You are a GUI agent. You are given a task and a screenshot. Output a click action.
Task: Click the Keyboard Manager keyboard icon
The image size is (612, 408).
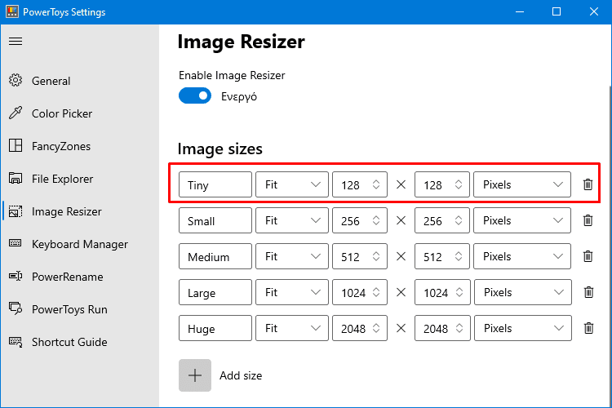click(16, 243)
